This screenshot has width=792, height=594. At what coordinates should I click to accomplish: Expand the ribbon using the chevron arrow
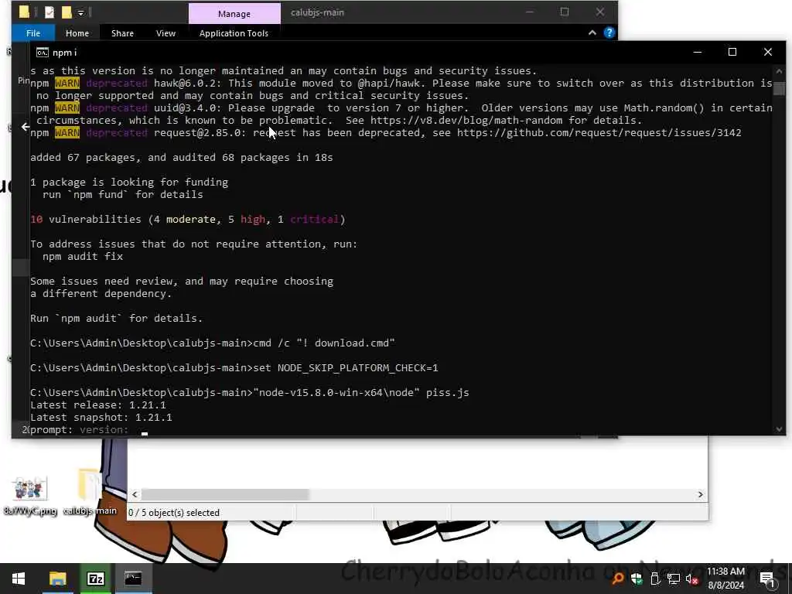coord(592,32)
